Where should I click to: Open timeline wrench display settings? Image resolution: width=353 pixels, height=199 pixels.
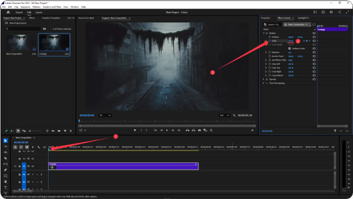coord(39,147)
